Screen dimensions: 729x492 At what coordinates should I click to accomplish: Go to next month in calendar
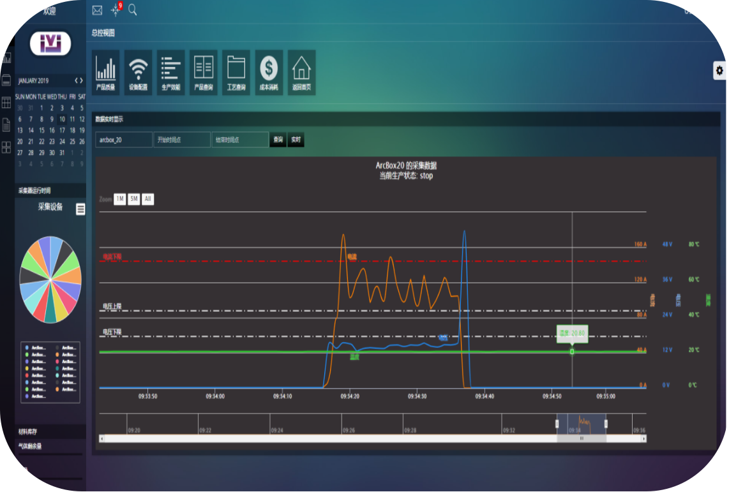tap(82, 80)
